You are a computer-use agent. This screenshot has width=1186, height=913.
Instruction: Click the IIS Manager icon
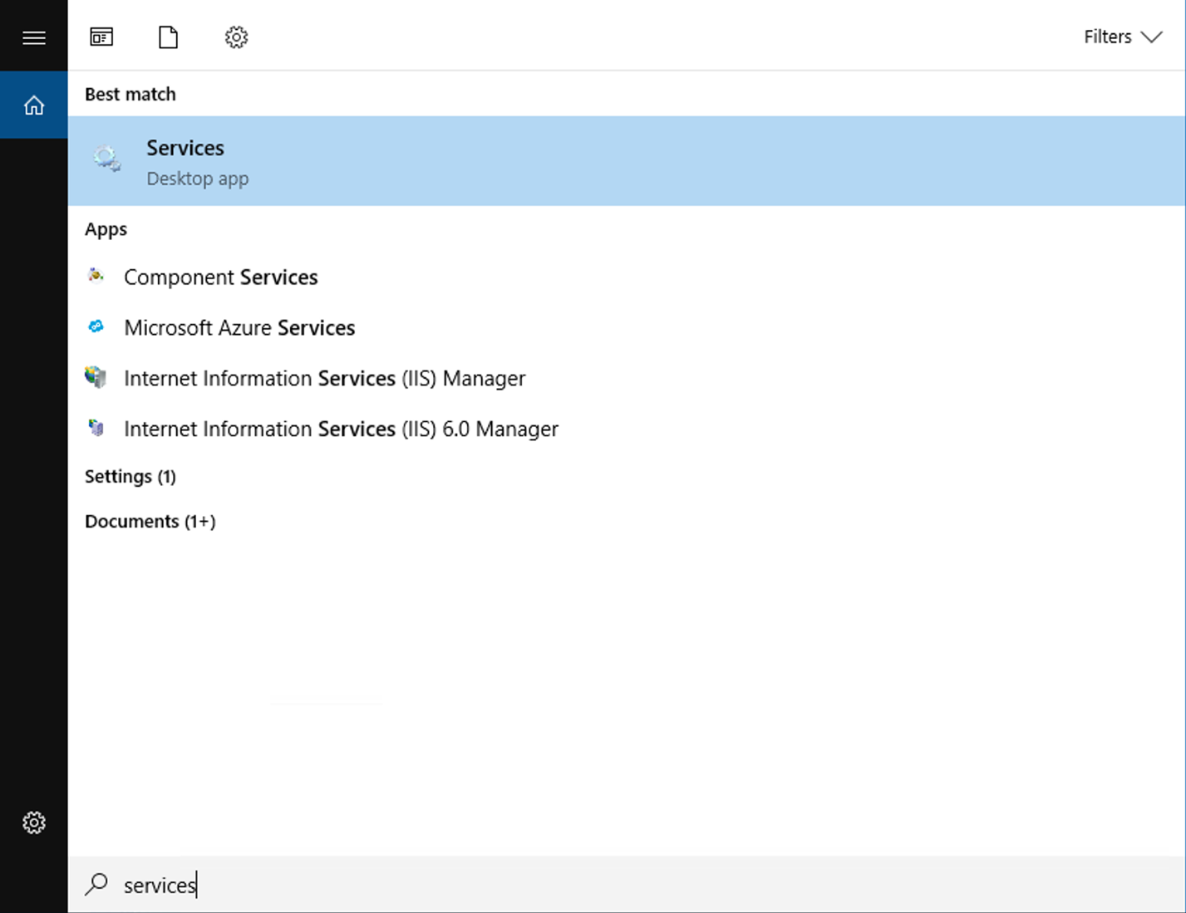coord(96,377)
